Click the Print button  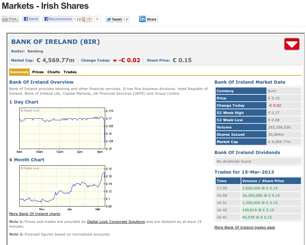click(x=10, y=19)
